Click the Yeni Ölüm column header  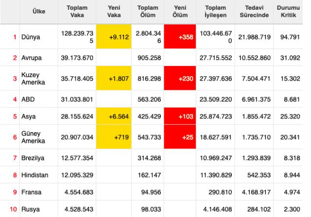point(180,12)
